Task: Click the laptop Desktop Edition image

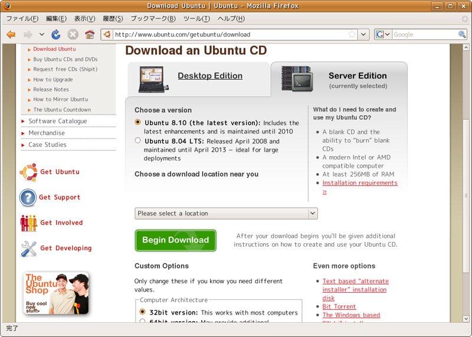Action: click(x=153, y=79)
